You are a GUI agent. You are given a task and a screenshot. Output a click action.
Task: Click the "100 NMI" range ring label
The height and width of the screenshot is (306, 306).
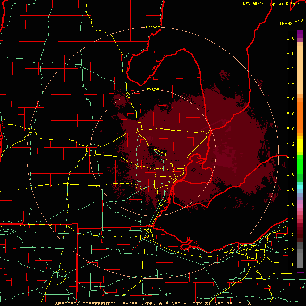(153, 27)
